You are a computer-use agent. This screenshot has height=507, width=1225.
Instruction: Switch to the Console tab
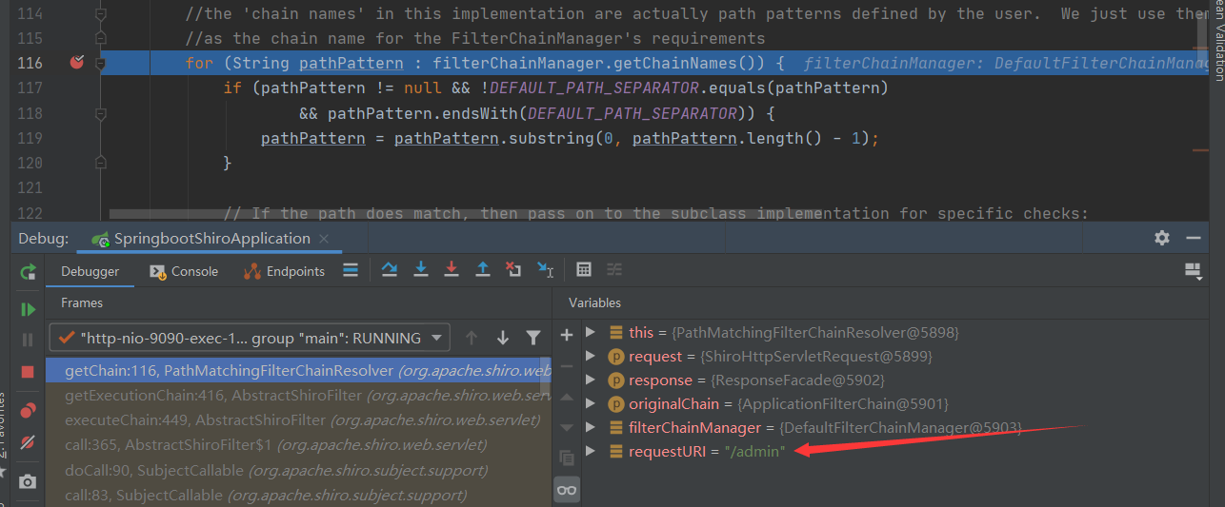click(184, 271)
